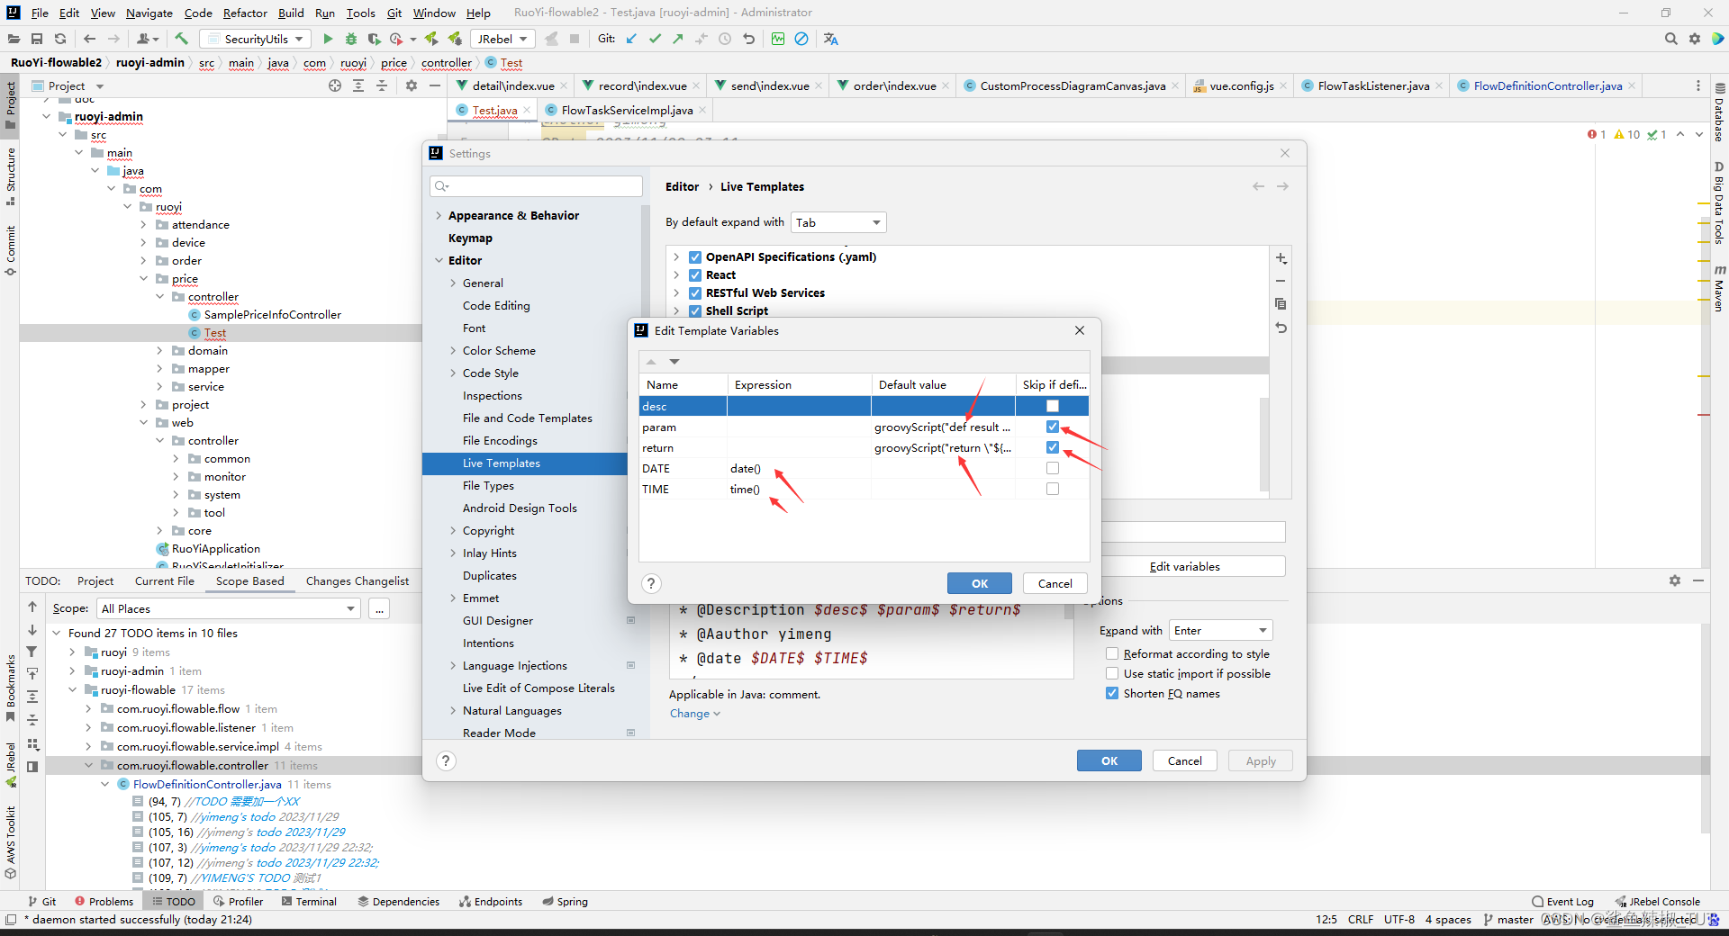Select Current File TODO tab
The height and width of the screenshot is (936, 1729).
(164, 580)
